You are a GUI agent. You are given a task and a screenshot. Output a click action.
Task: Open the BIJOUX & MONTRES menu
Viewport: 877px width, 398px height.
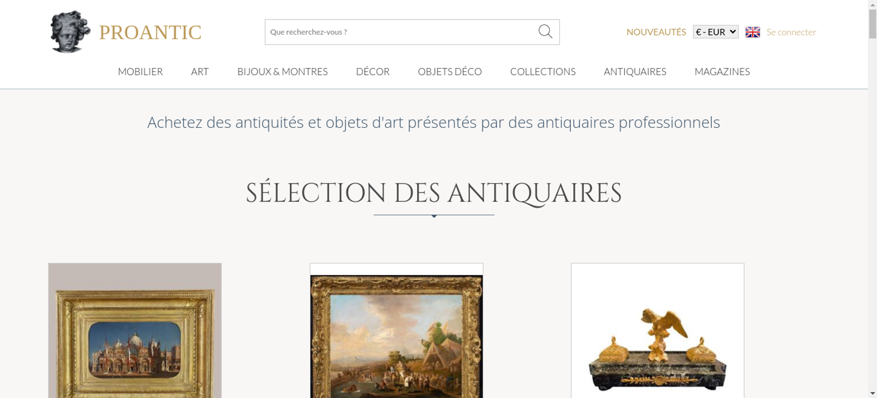(x=282, y=71)
